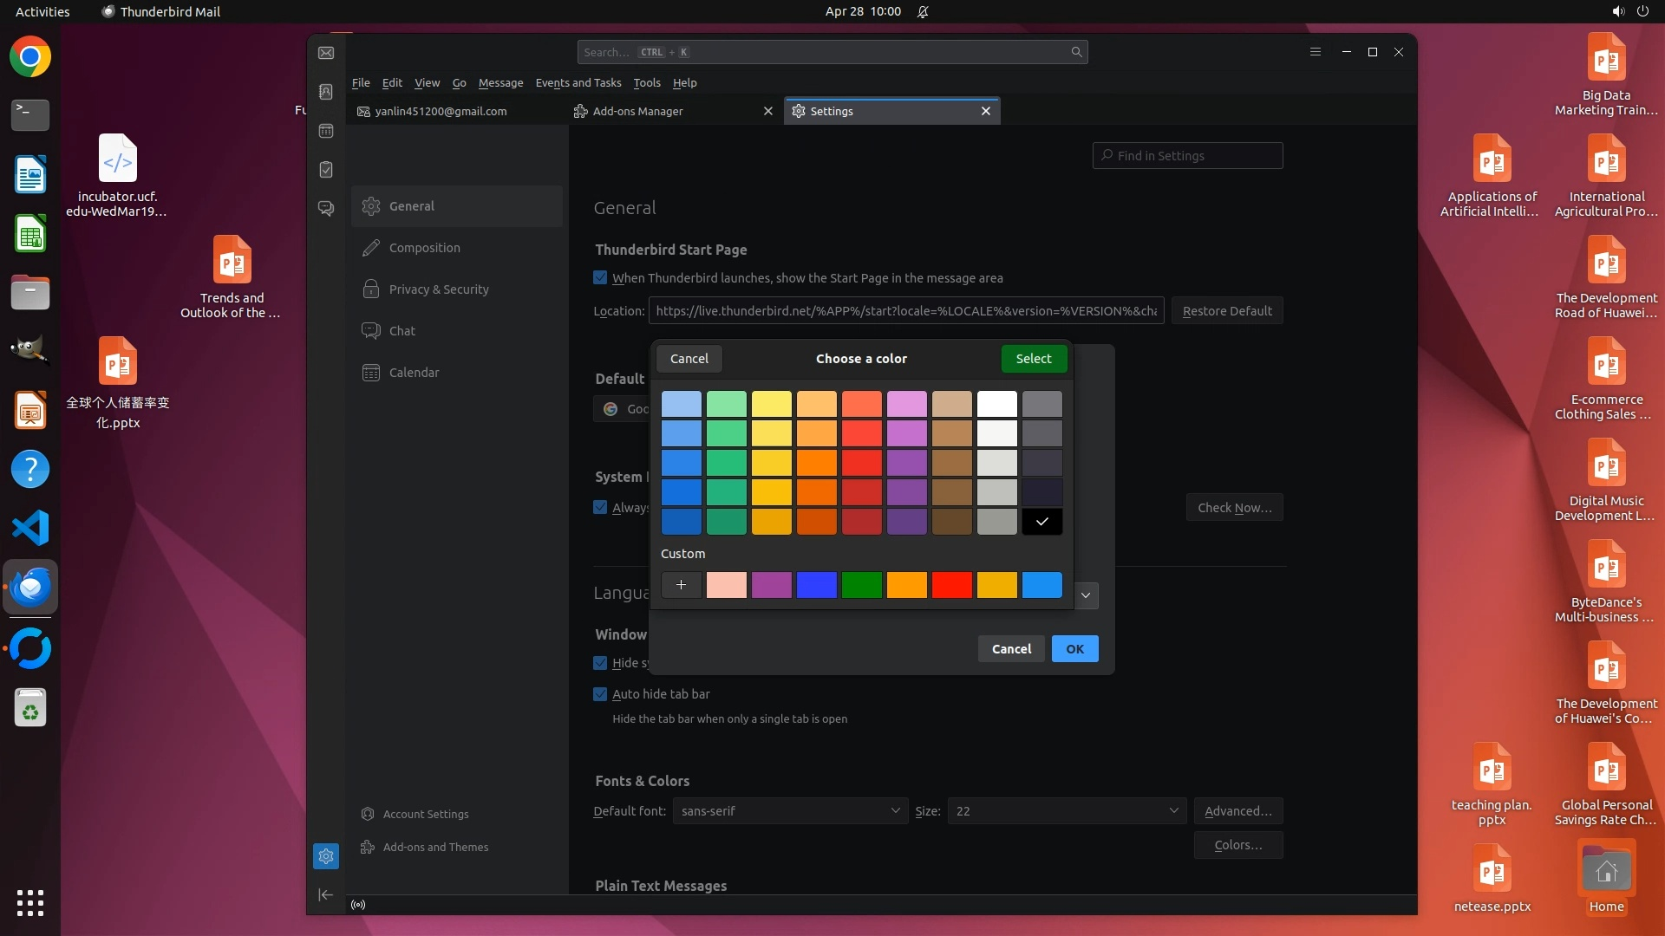Open the Thunderbird hamburger app menu

point(1315,52)
